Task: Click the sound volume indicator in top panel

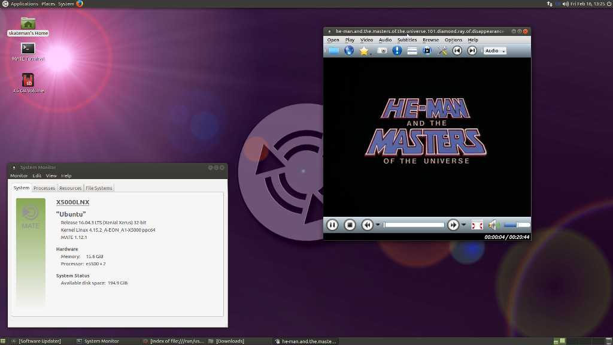Action: (x=565, y=4)
